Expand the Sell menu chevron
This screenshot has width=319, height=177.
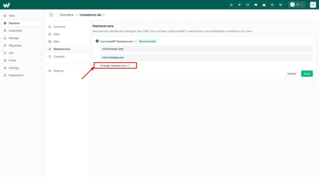coord(40,53)
